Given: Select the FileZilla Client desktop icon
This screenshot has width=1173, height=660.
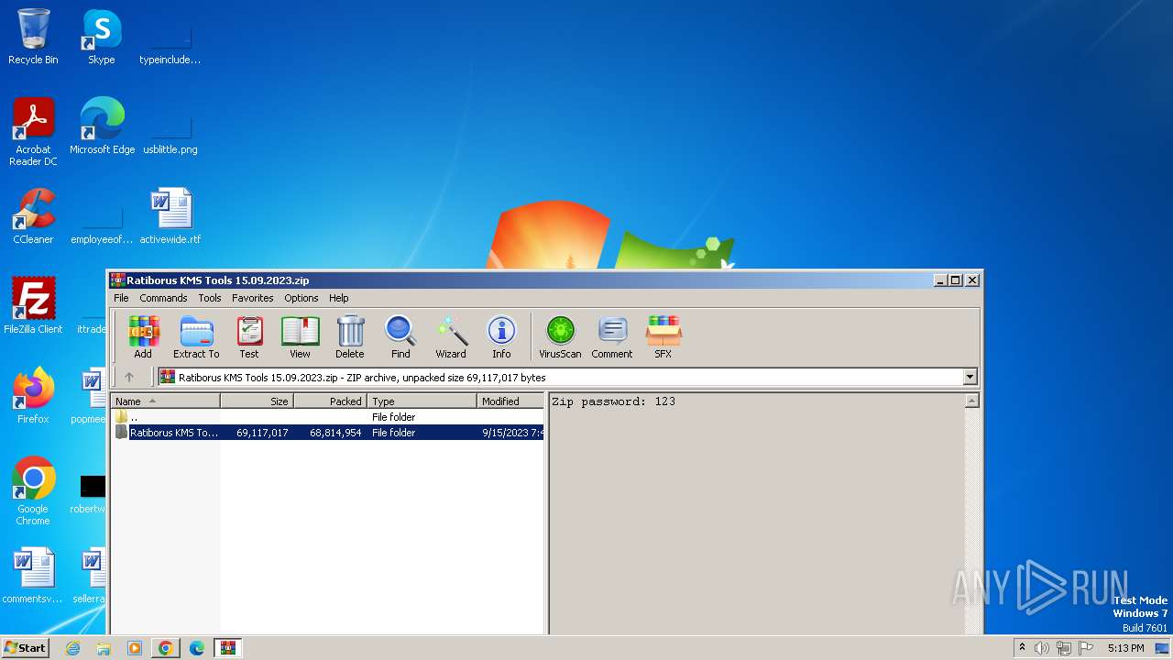Looking at the screenshot, I should tap(33, 306).
